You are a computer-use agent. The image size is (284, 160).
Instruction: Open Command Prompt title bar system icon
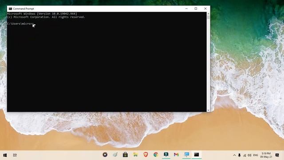[10, 9]
